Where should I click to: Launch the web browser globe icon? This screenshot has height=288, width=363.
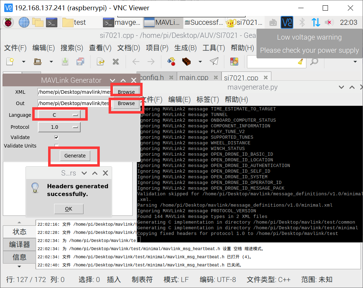tap(24, 22)
